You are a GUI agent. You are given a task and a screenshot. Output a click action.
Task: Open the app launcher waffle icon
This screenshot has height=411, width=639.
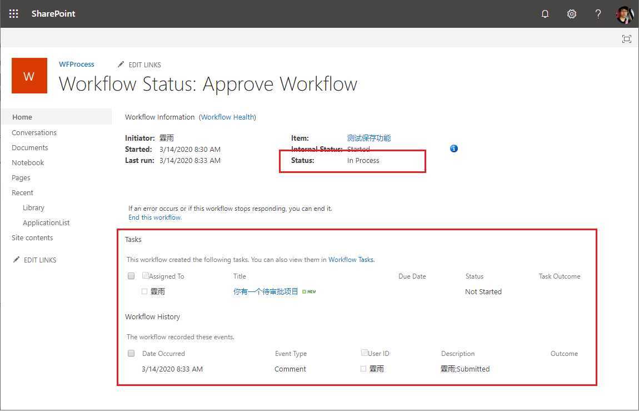click(x=13, y=14)
